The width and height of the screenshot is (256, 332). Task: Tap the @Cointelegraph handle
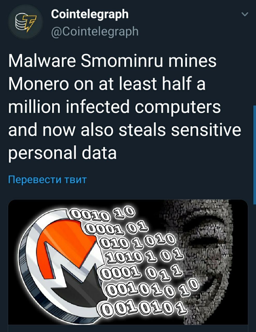point(95,31)
